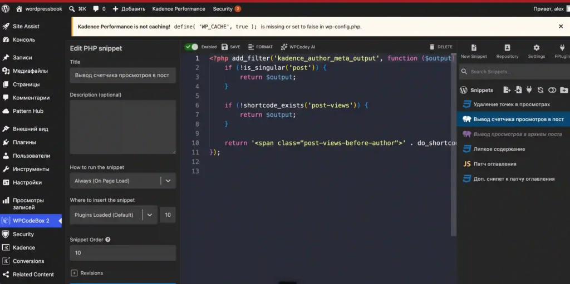Open the How to run the snippet dropdown
Screen dimensions: 570x284
pos(123,181)
